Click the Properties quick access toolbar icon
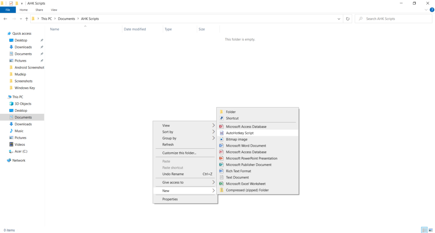Viewport: 435px width, 233px height. point(11,3)
